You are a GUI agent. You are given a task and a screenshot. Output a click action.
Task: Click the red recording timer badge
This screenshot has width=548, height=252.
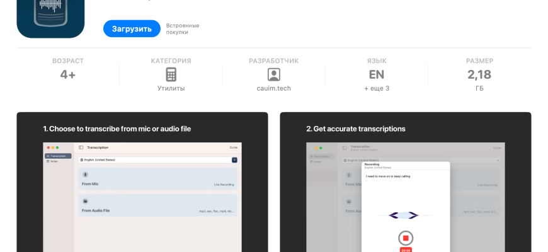coord(406,250)
